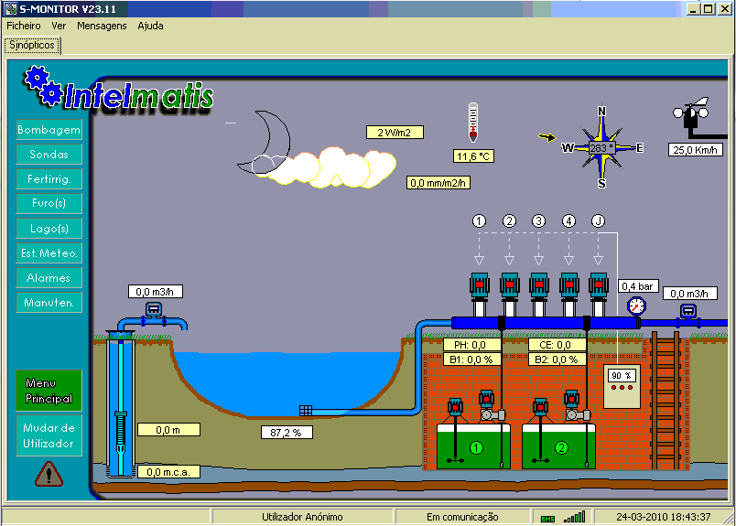Go to Est. Meteo. section
Viewport: 736px width, 526px height.
pyautogui.click(x=49, y=253)
